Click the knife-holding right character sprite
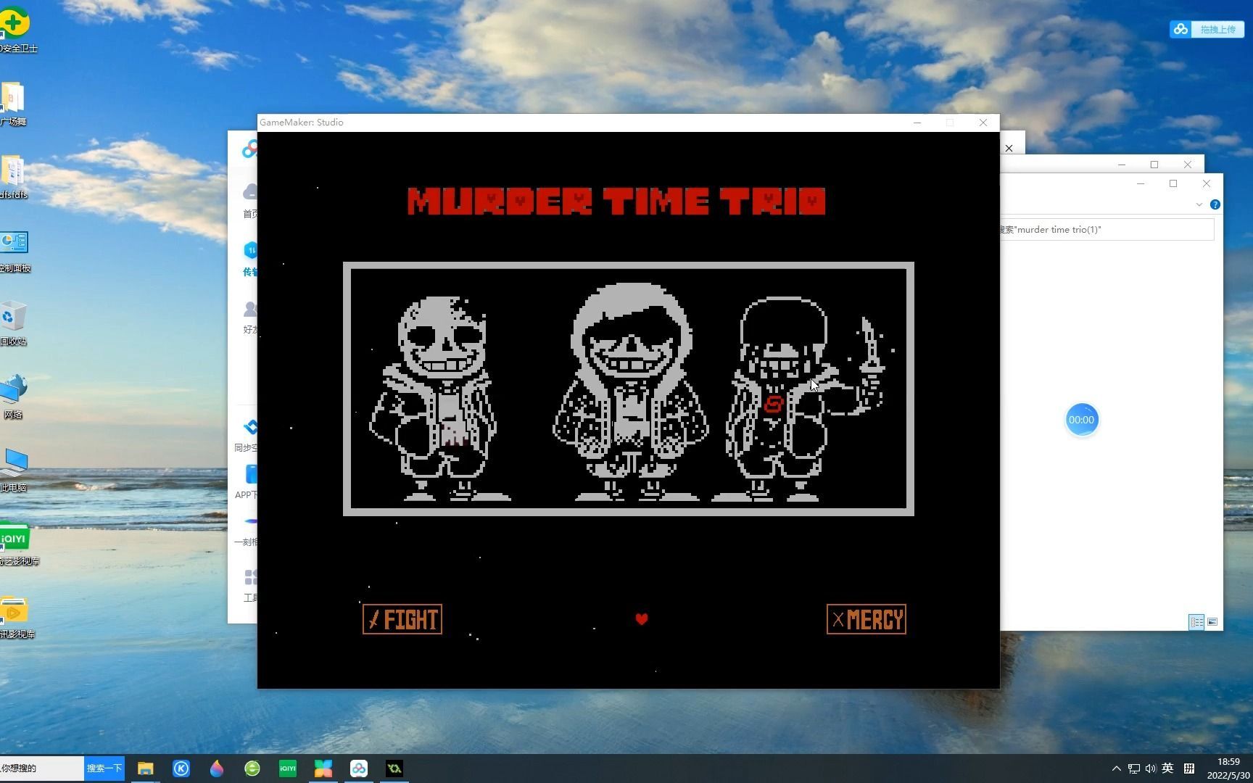 pos(805,399)
